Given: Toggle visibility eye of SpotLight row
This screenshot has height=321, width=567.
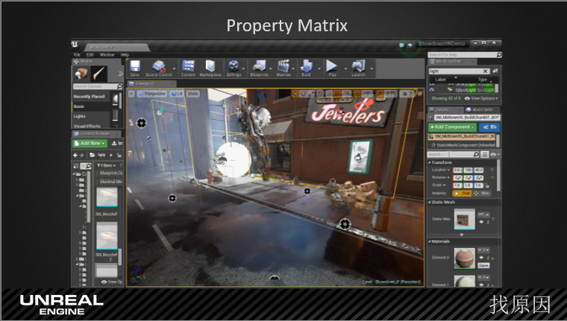Looking at the screenshot, I should pos(432,89).
